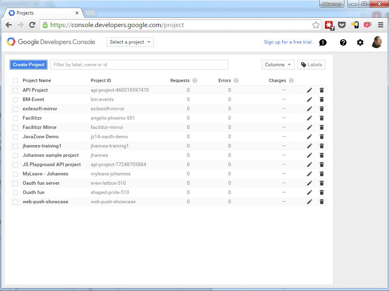Edit Oauth fun server project
This screenshot has height=291, width=389.
coord(309,183)
